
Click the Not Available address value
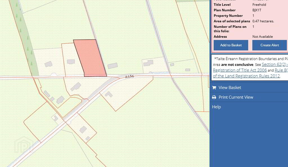click(x=262, y=36)
